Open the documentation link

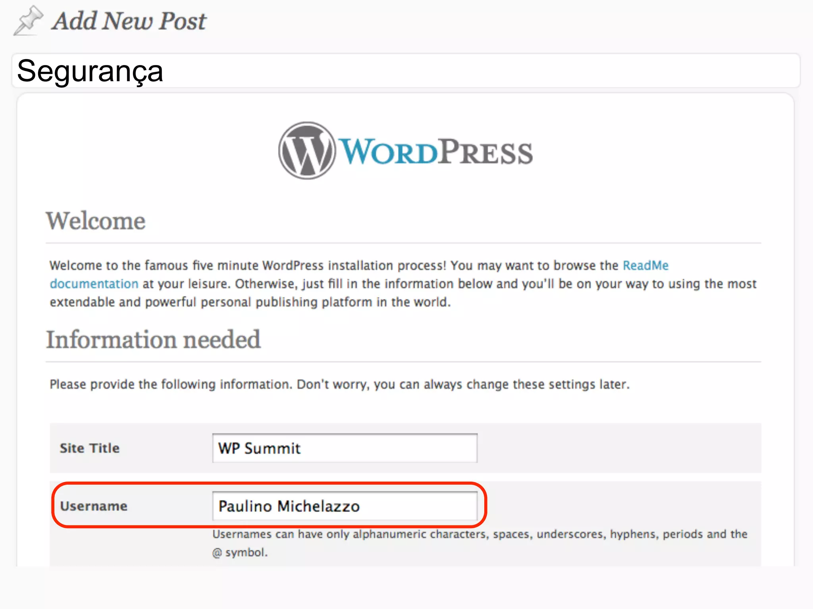[x=94, y=284]
